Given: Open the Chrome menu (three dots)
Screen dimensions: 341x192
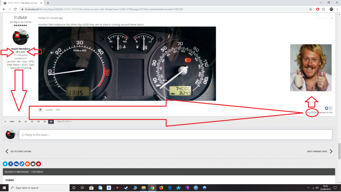Looking at the screenshot, I should point(337,9).
